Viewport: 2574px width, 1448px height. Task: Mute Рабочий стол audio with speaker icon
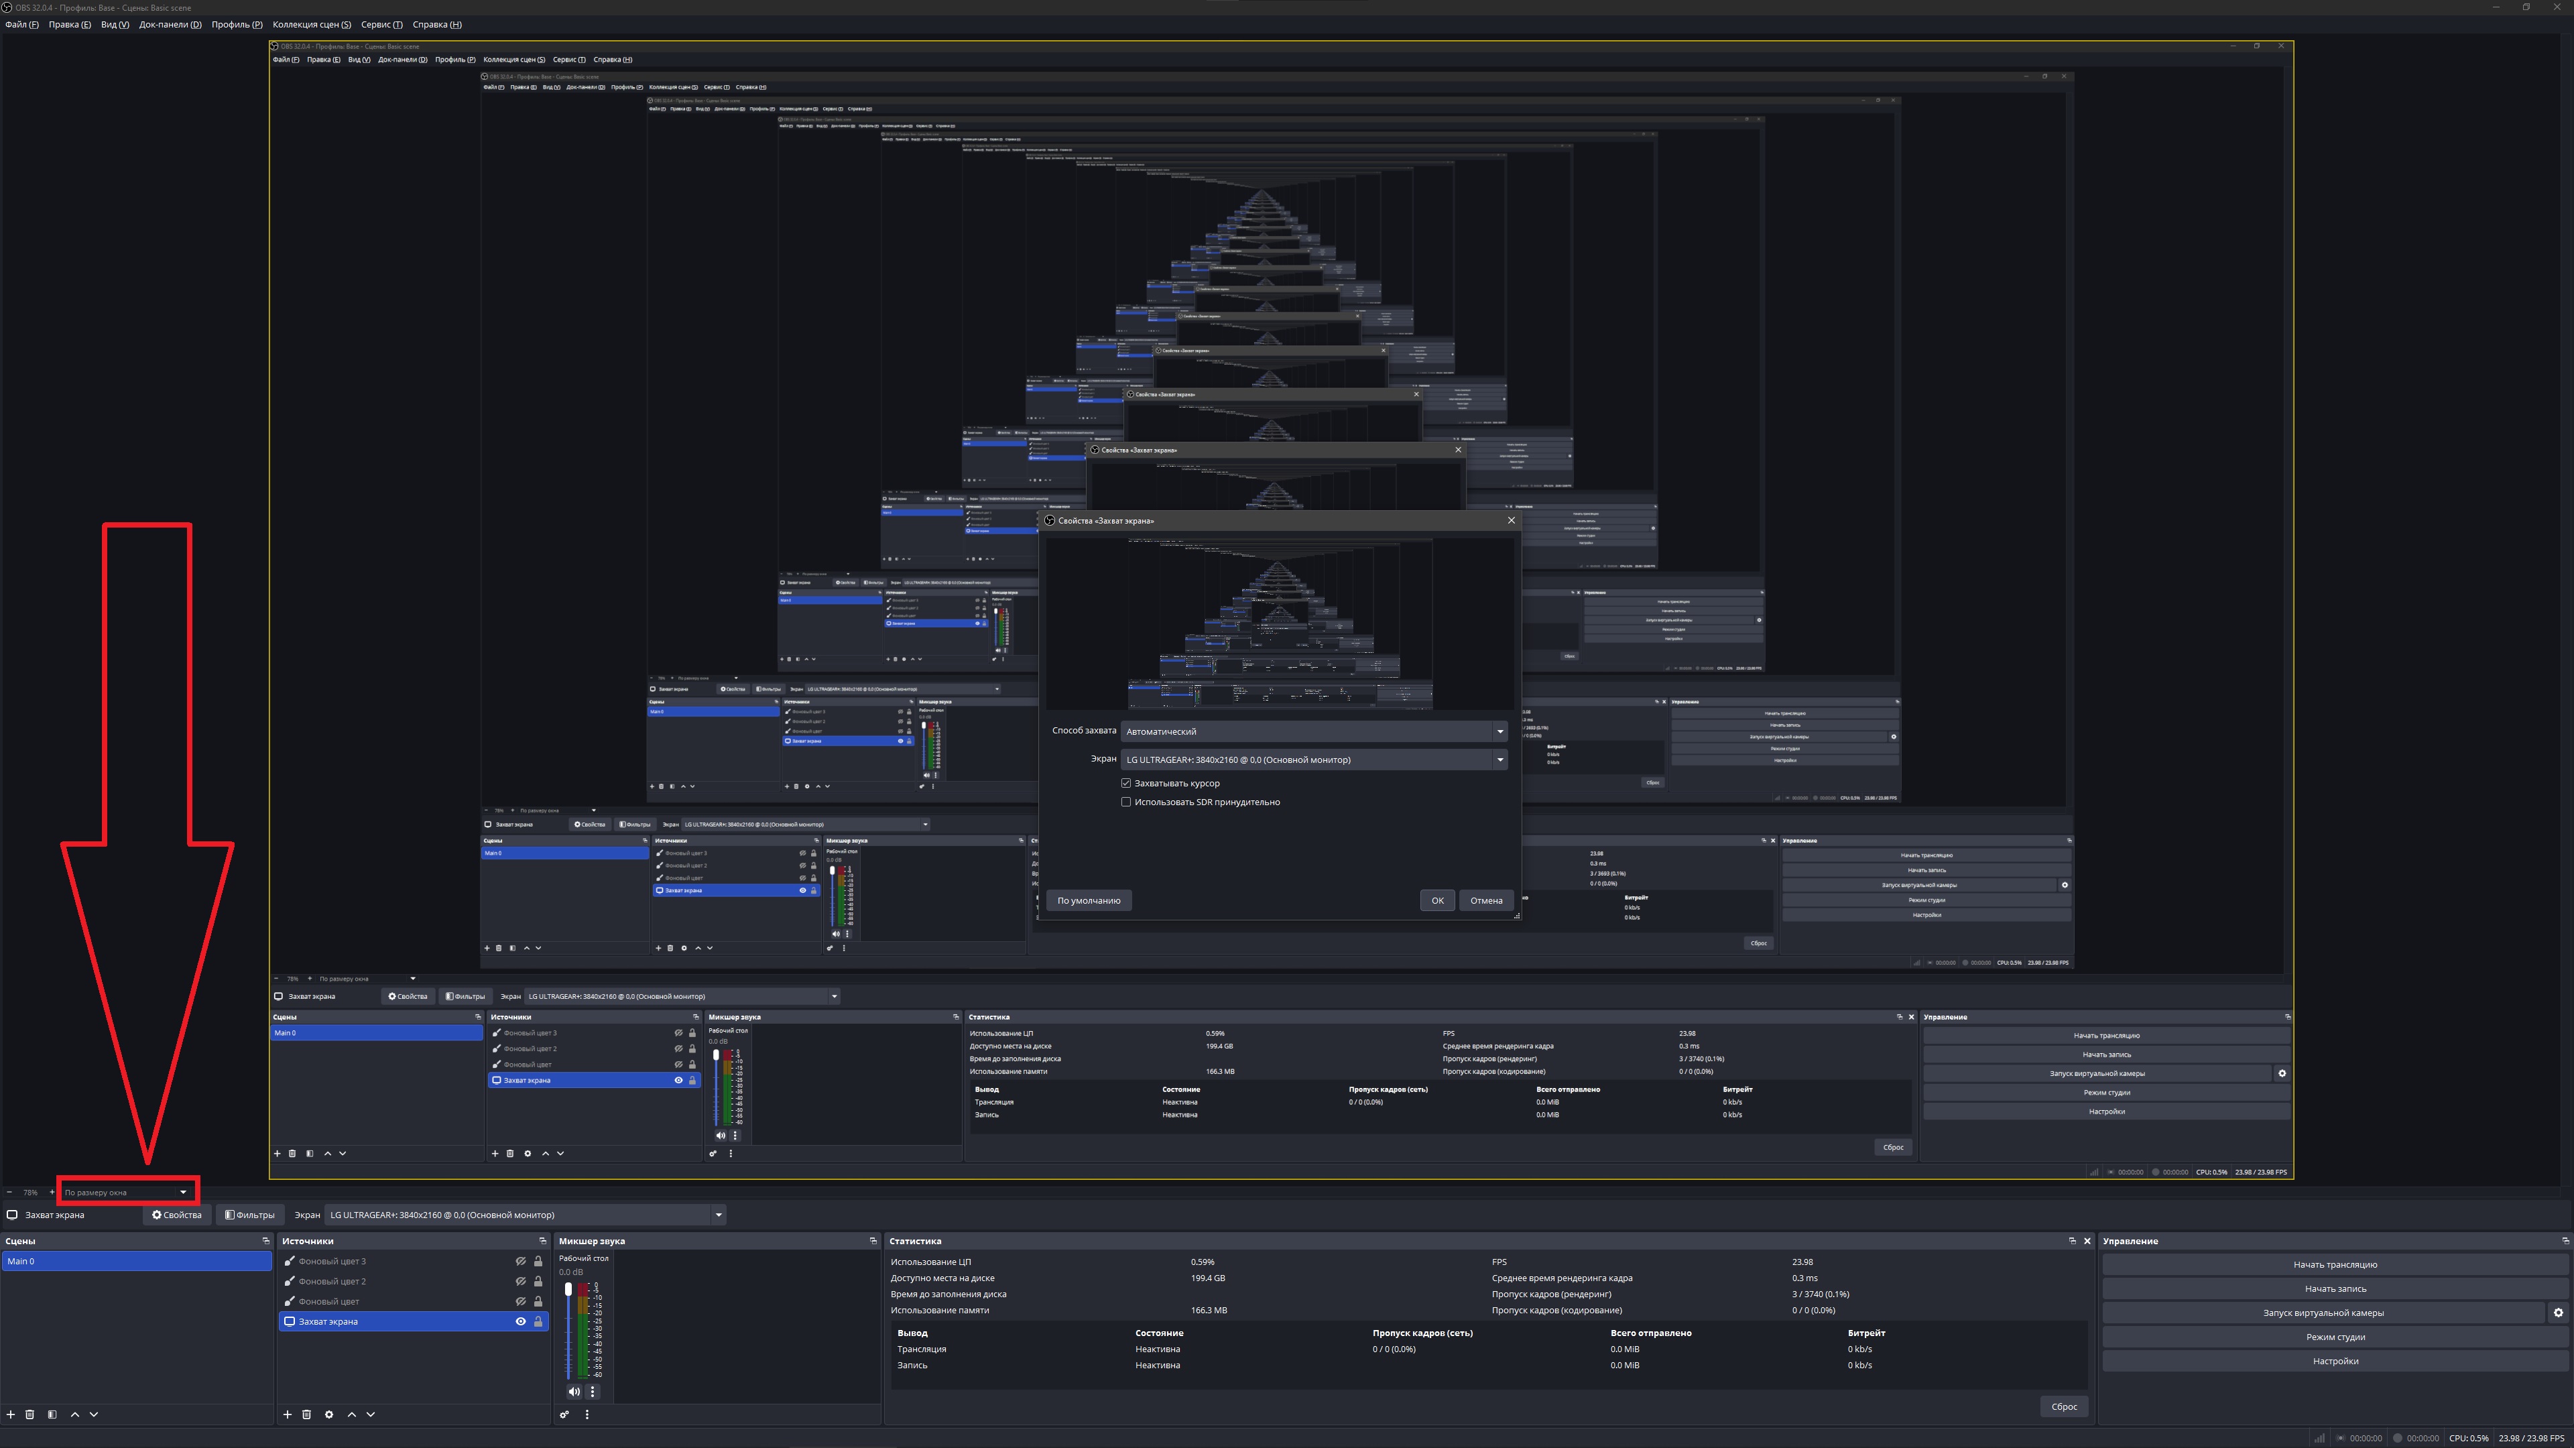pos(574,1391)
